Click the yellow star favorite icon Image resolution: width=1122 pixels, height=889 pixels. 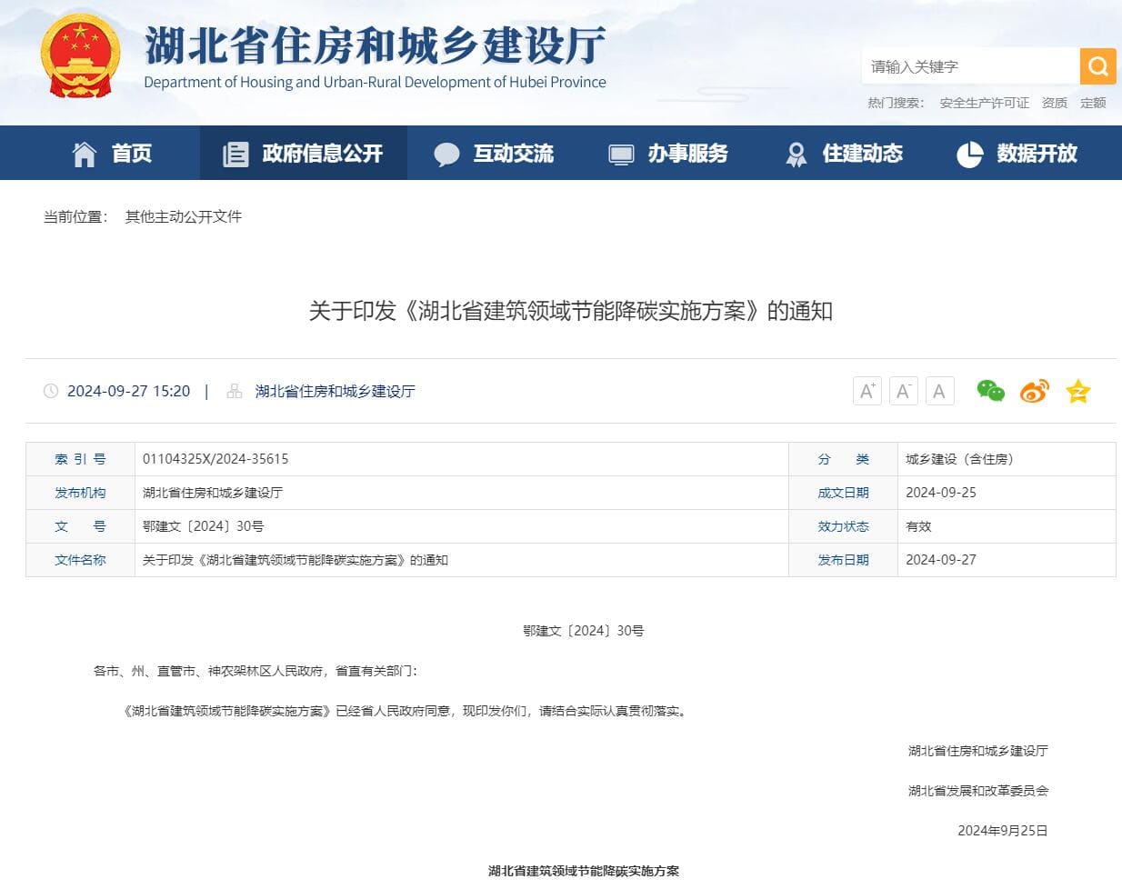1077,392
